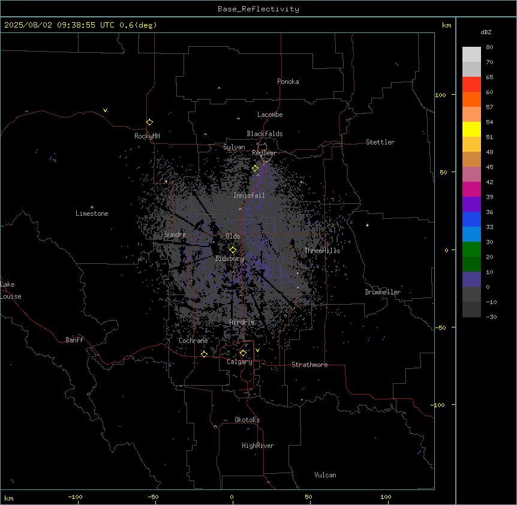Select the magenta 42 dBZ legend swatch
517x505 pixels.
pyautogui.click(x=471, y=189)
